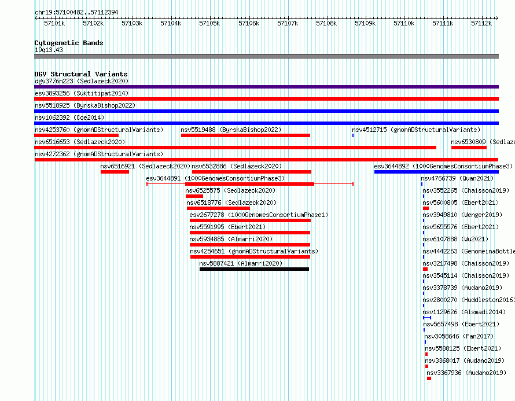Select the DGV Structural Variants track title
This screenshot has width=515, height=401.
[x=81, y=74]
